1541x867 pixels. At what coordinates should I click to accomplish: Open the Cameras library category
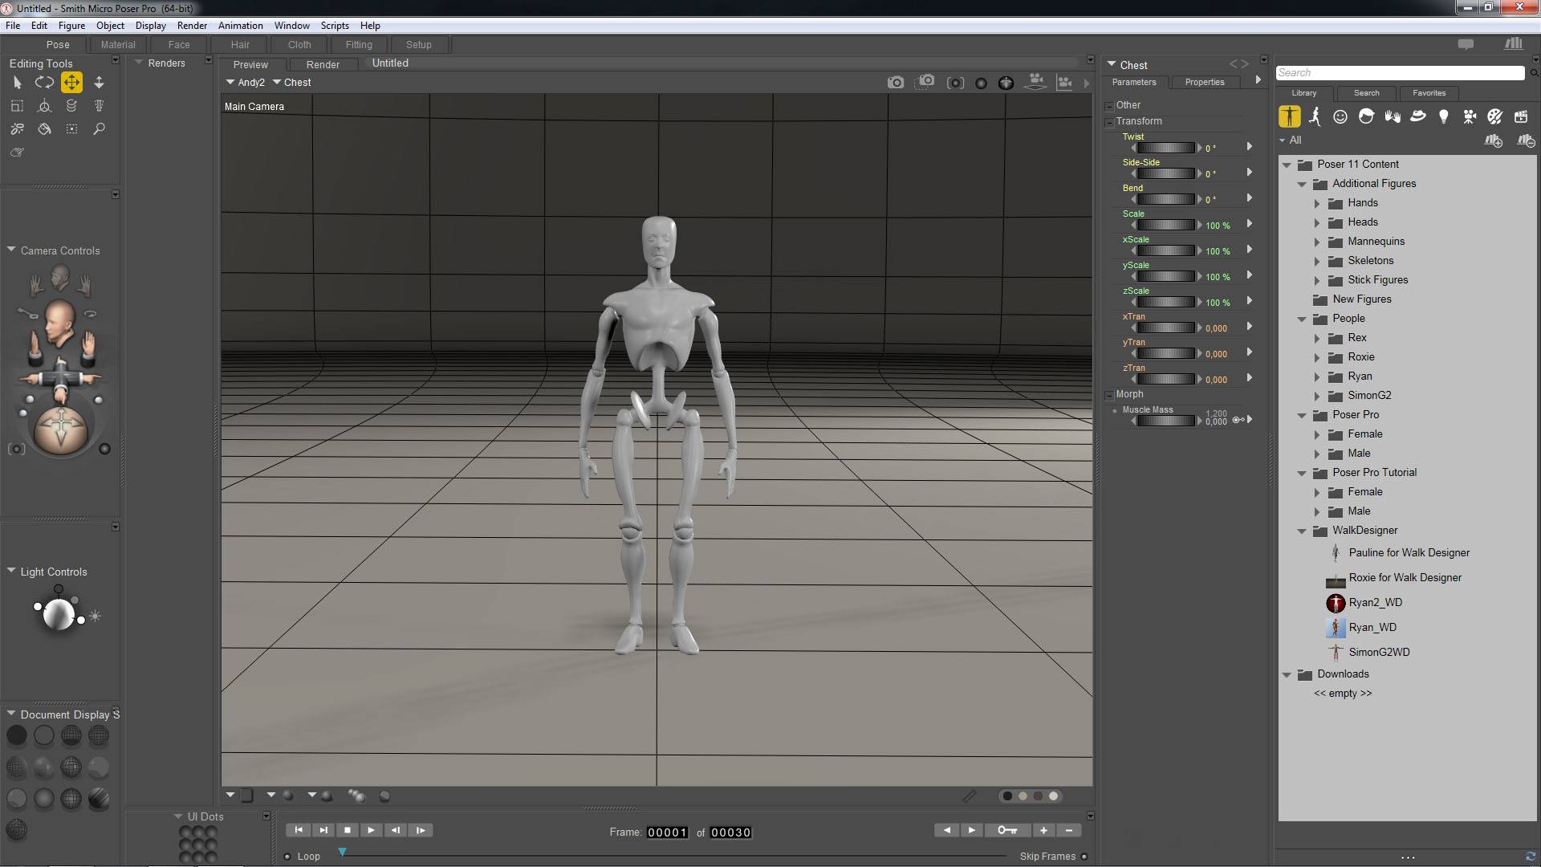click(1470, 116)
